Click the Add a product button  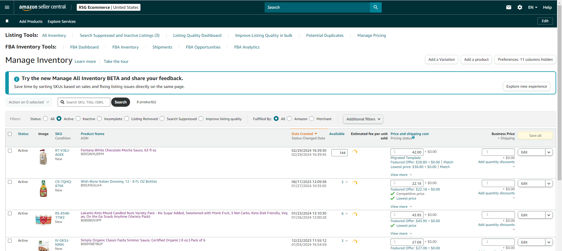tap(476, 59)
